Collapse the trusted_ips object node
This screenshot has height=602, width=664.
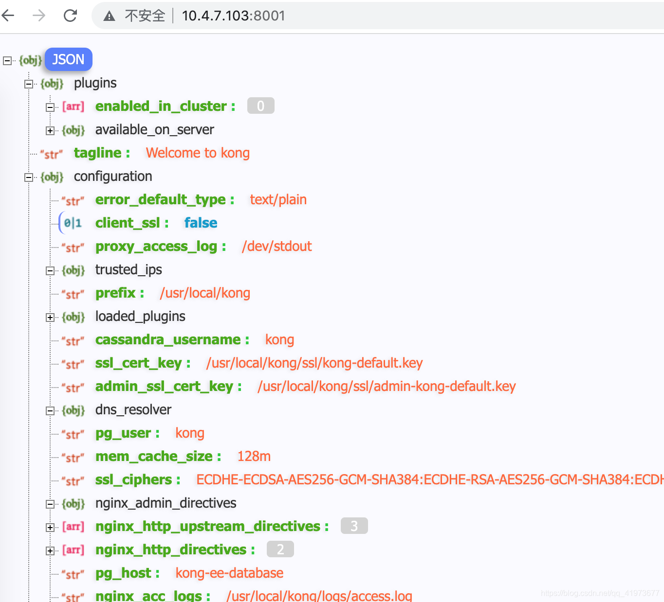50,271
